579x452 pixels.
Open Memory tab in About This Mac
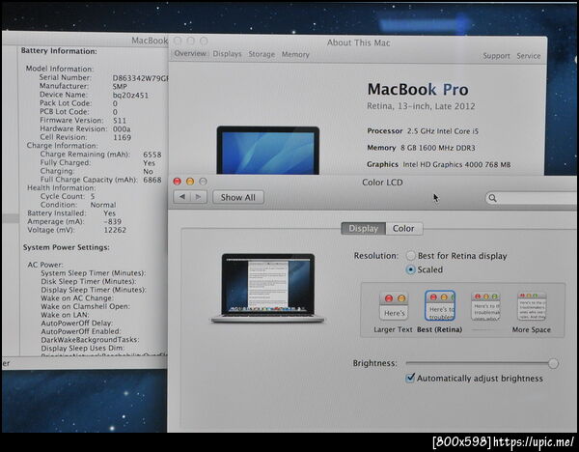[x=295, y=54]
